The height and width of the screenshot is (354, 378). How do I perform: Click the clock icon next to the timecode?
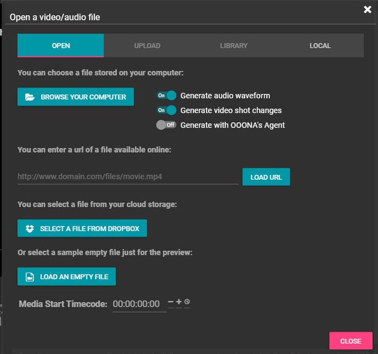click(x=187, y=302)
